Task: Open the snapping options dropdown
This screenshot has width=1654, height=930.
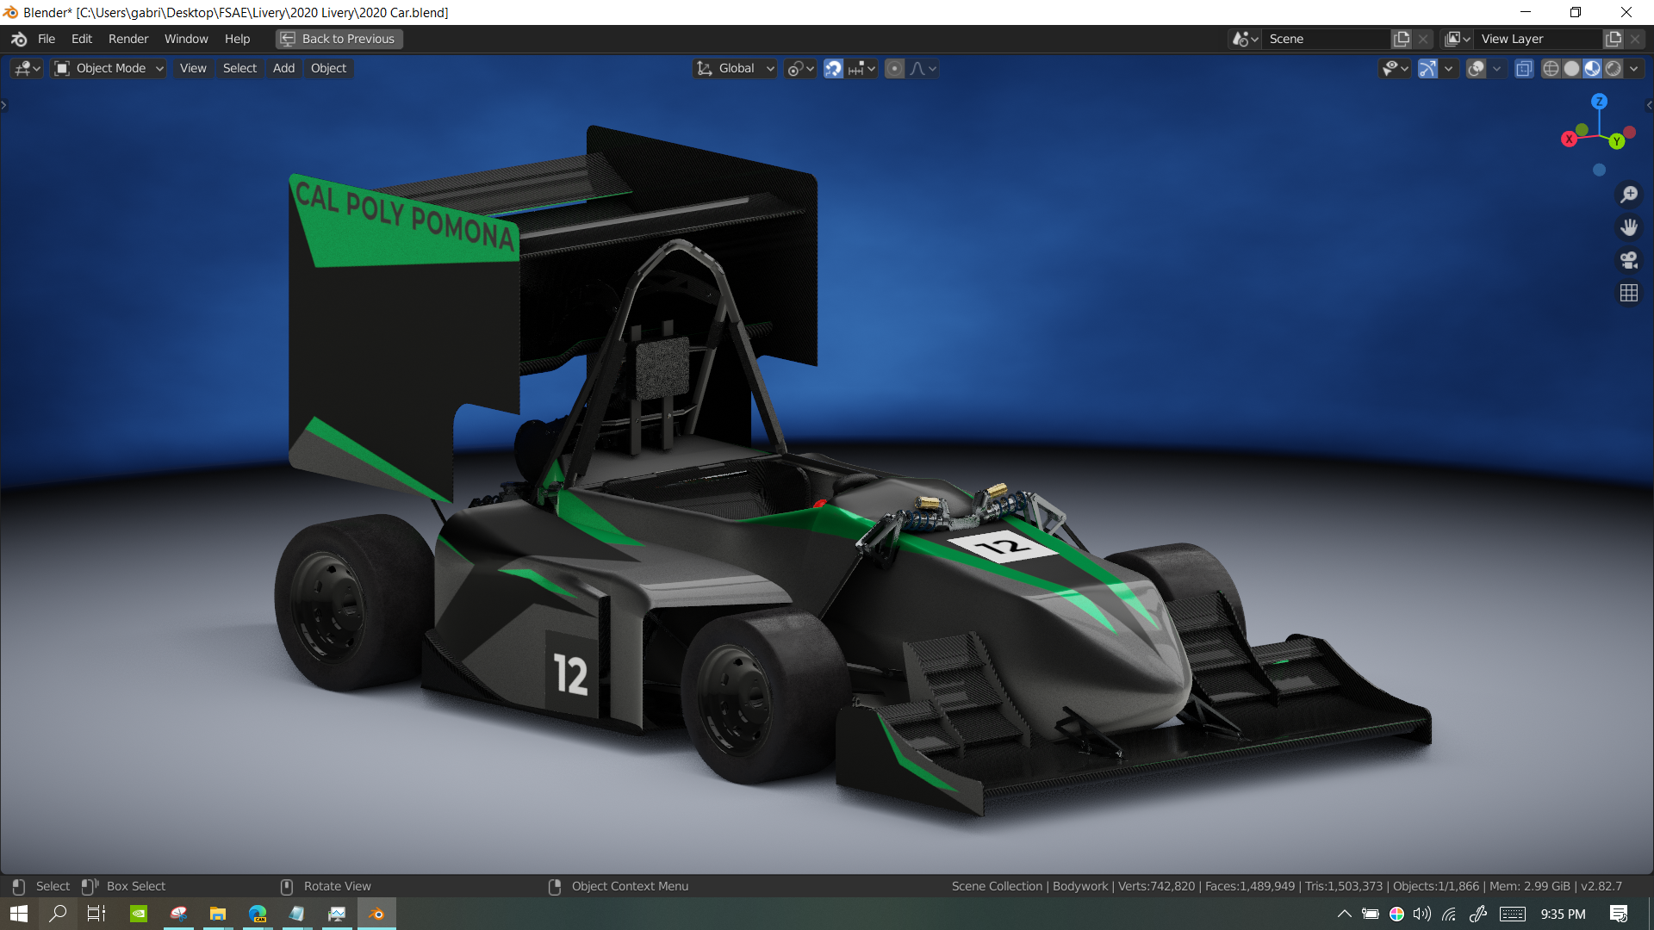Action: point(861,68)
